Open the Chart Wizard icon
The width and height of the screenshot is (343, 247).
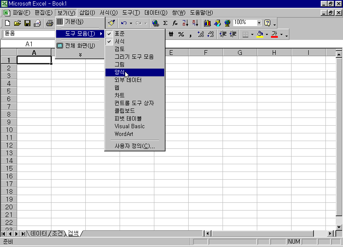[x=207, y=23]
